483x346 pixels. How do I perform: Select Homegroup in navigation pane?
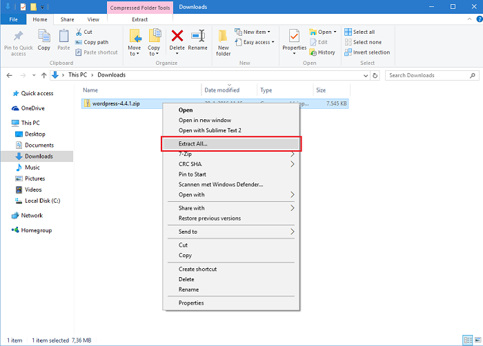pyautogui.click(x=32, y=230)
